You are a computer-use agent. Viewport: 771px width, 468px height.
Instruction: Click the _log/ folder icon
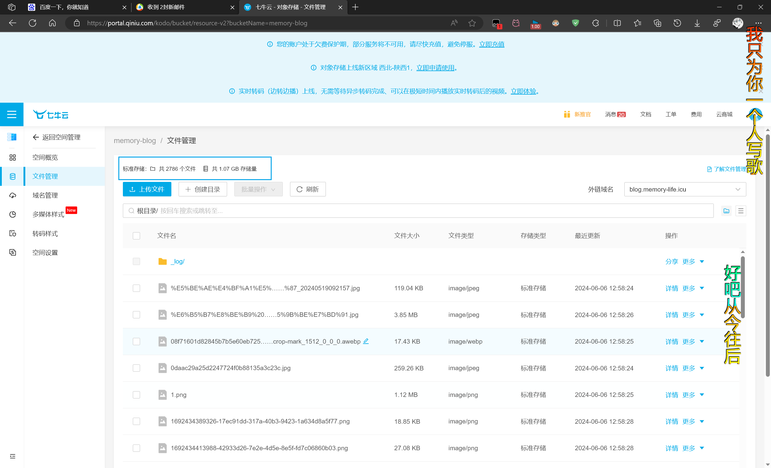click(x=162, y=261)
